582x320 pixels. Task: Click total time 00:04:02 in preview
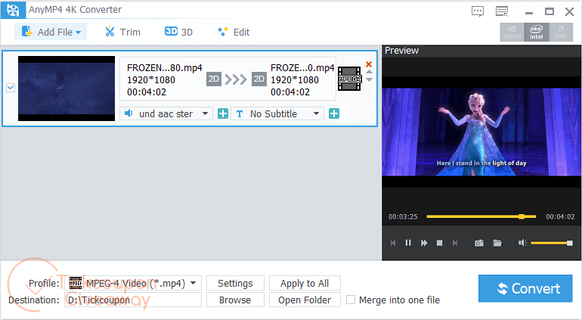[x=560, y=216]
